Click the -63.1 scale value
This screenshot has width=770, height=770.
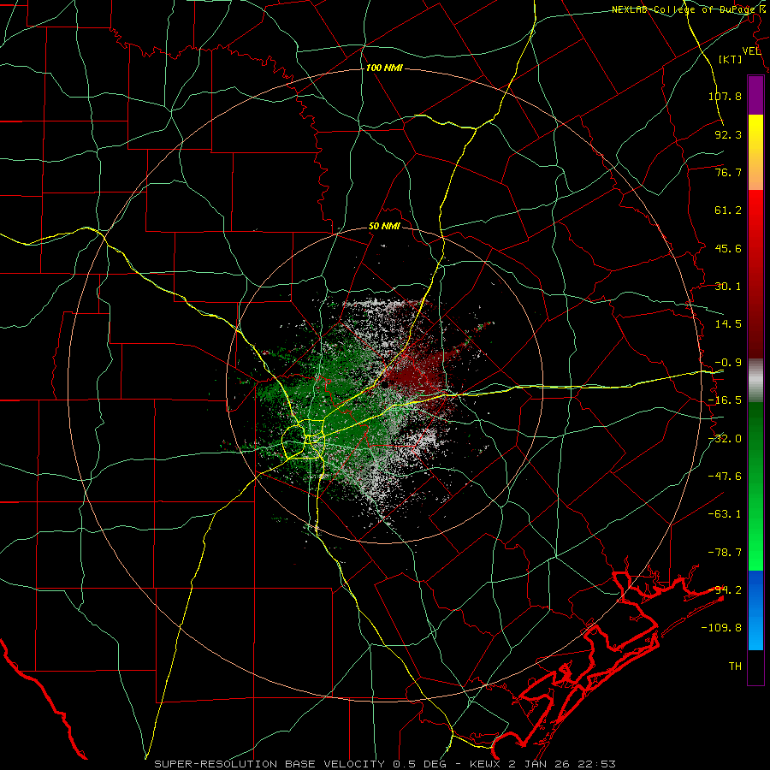coord(725,514)
